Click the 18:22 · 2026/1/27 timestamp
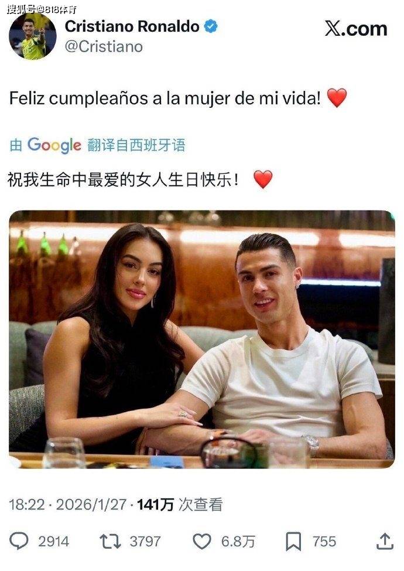Viewport: 404px width, 571px height. (68, 504)
